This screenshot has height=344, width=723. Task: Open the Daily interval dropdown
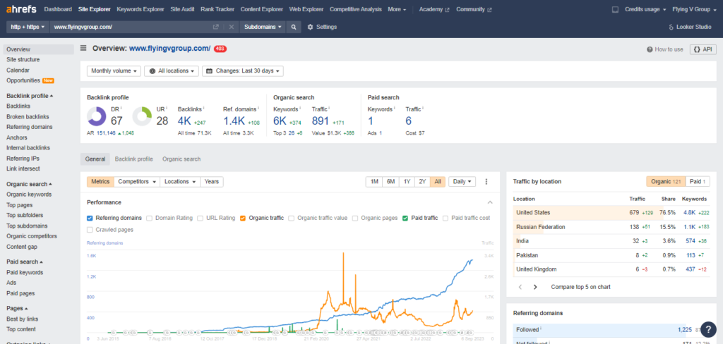462,181
